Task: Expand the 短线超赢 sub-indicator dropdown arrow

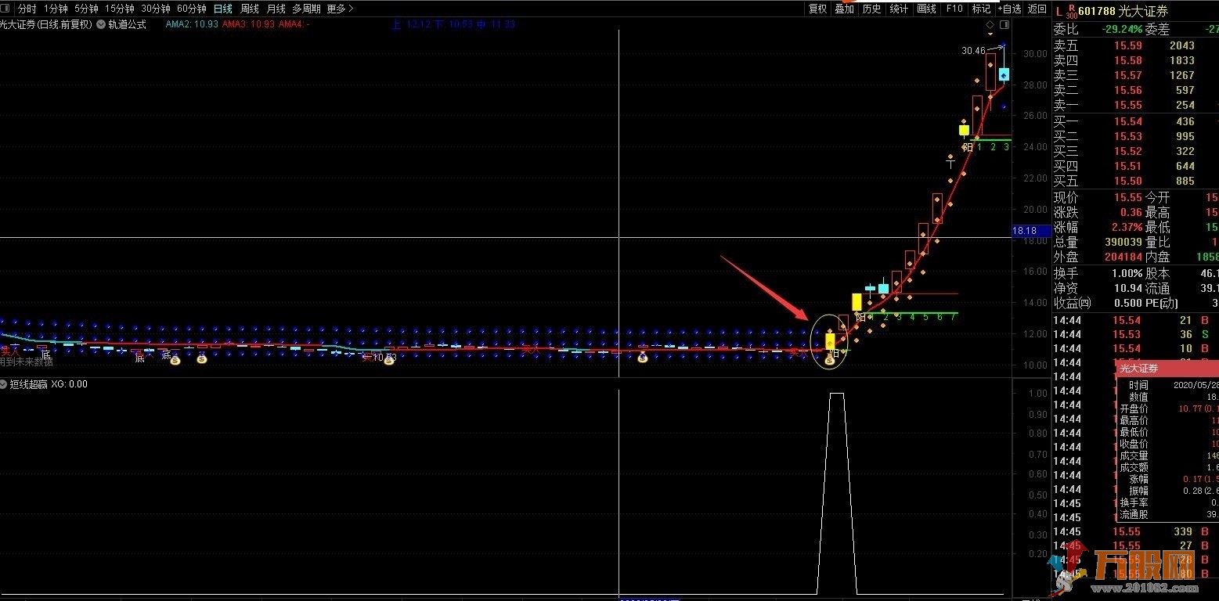Action: (x=4, y=384)
